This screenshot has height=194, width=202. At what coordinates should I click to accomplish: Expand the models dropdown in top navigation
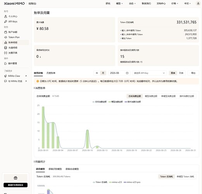click(119, 3)
